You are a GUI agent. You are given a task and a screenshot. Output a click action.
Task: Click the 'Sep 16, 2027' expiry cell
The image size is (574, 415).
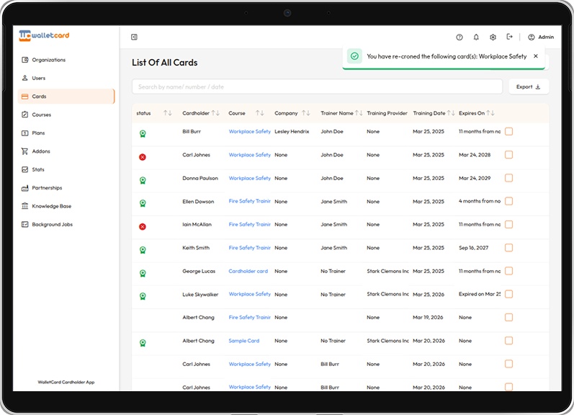click(x=474, y=248)
